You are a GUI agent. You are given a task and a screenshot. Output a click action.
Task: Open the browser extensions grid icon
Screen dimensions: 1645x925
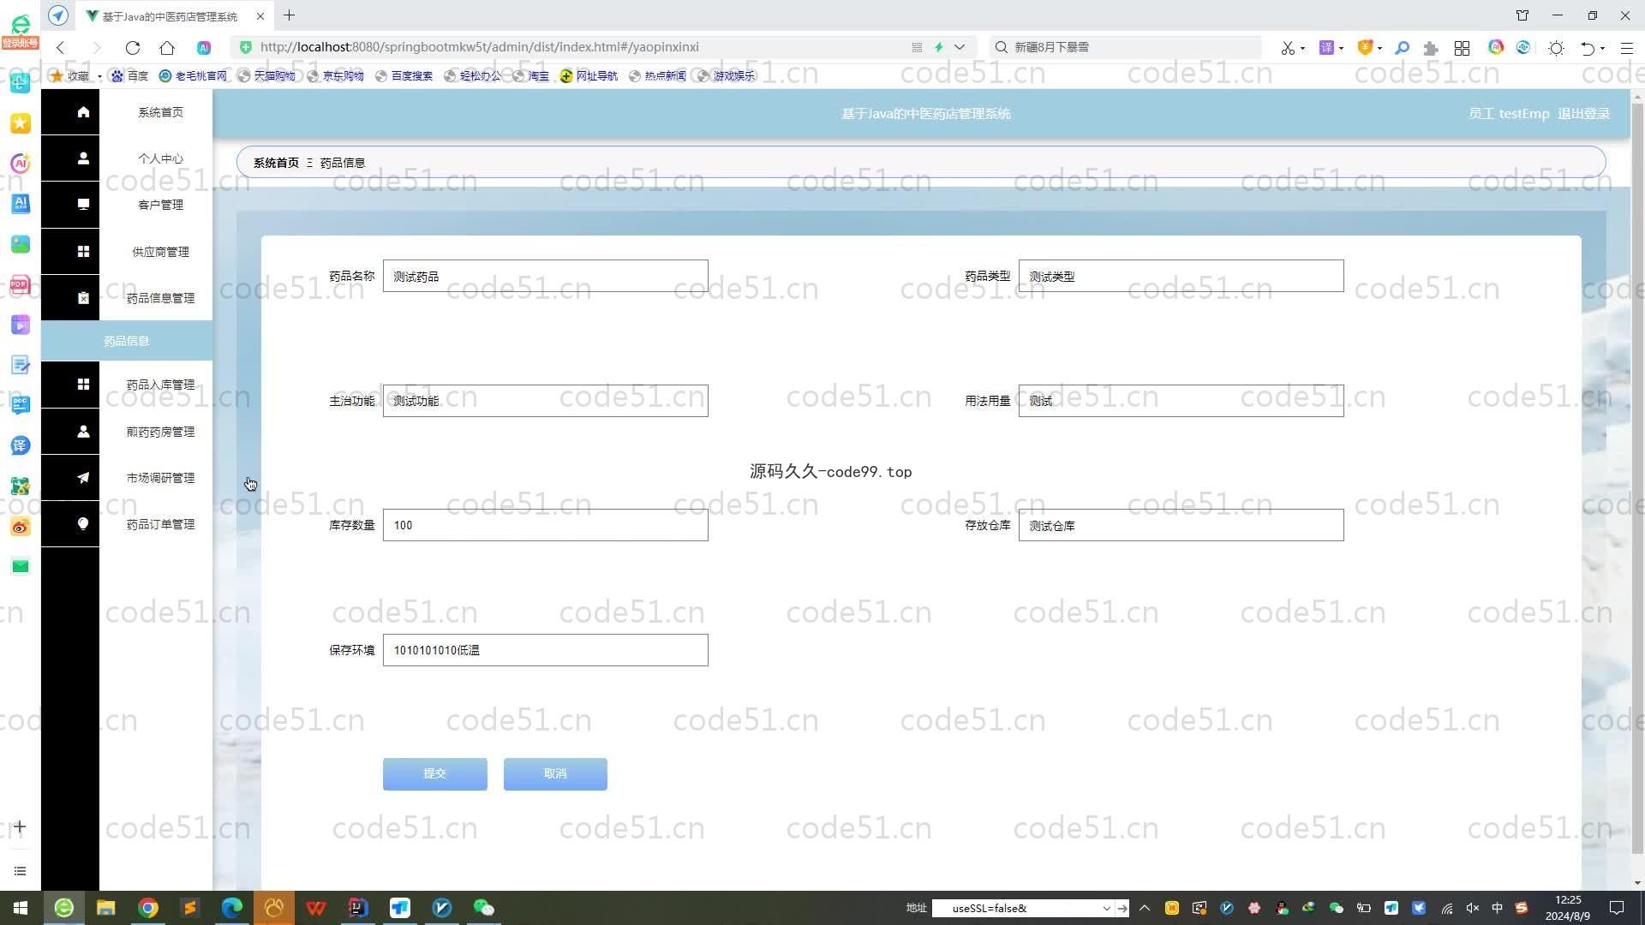coord(1462,48)
